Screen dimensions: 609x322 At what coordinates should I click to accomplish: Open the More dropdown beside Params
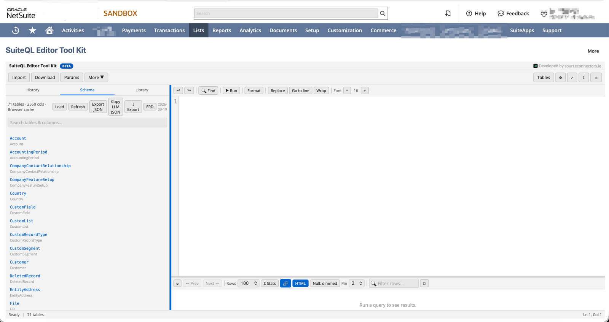(x=96, y=78)
